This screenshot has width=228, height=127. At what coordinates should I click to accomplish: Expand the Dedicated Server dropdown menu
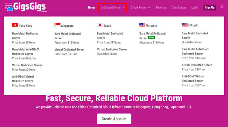(113, 8)
